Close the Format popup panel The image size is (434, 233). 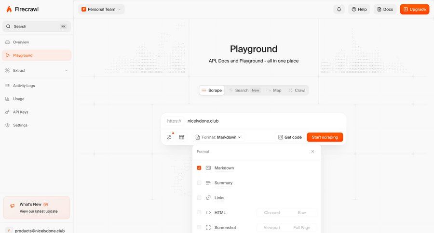pos(312,152)
